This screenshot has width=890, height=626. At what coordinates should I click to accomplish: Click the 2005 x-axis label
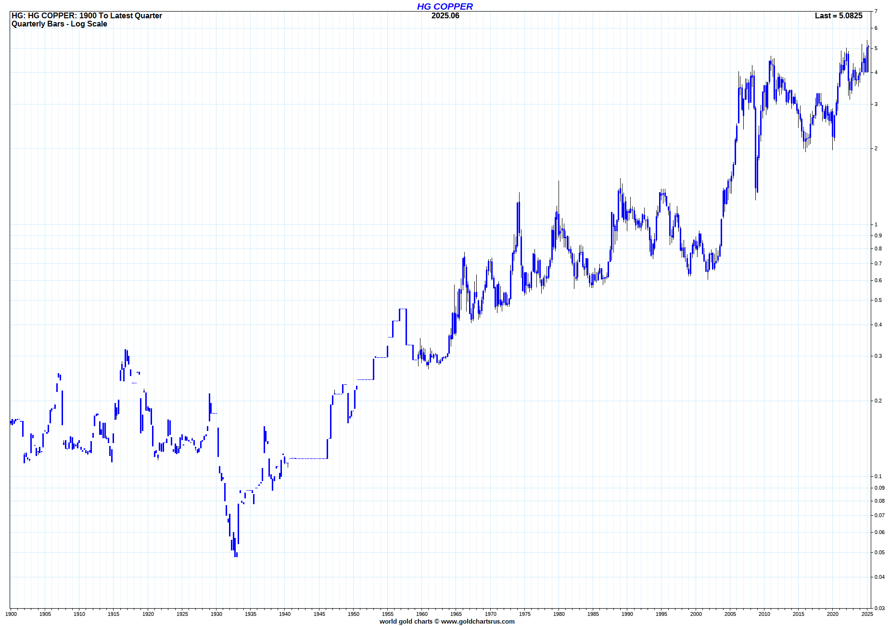(730, 614)
